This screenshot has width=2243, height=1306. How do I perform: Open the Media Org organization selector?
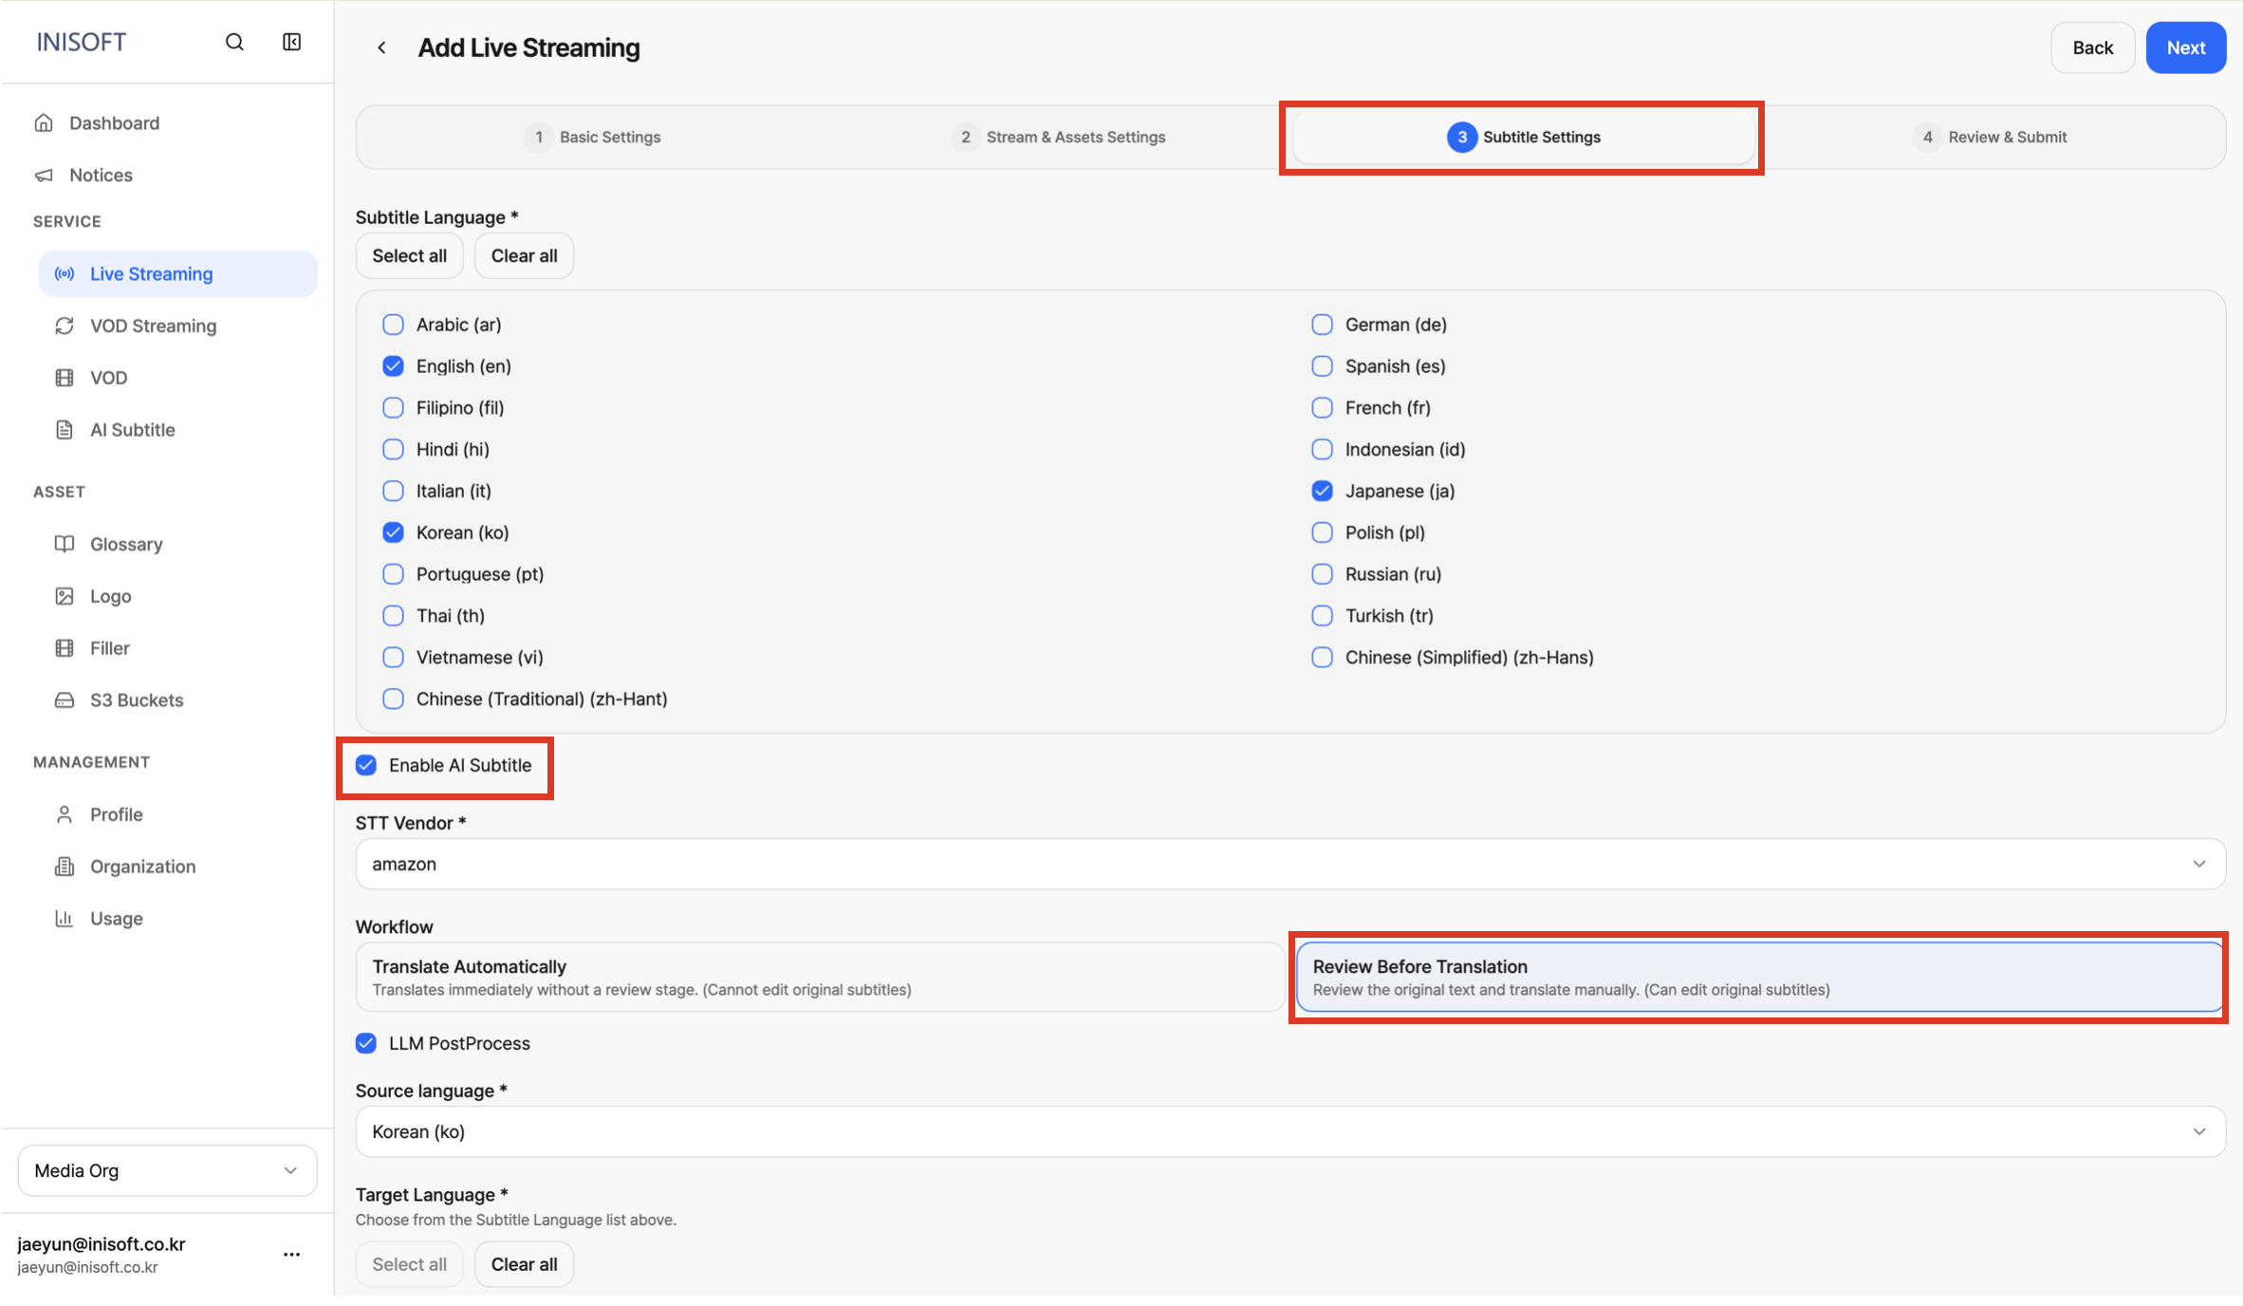pyautogui.click(x=167, y=1170)
